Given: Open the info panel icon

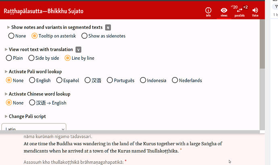Looking at the screenshot, I should point(208,10).
